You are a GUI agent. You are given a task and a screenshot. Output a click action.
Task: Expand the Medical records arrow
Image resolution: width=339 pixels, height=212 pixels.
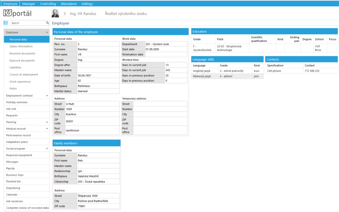click(x=47, y=129)
